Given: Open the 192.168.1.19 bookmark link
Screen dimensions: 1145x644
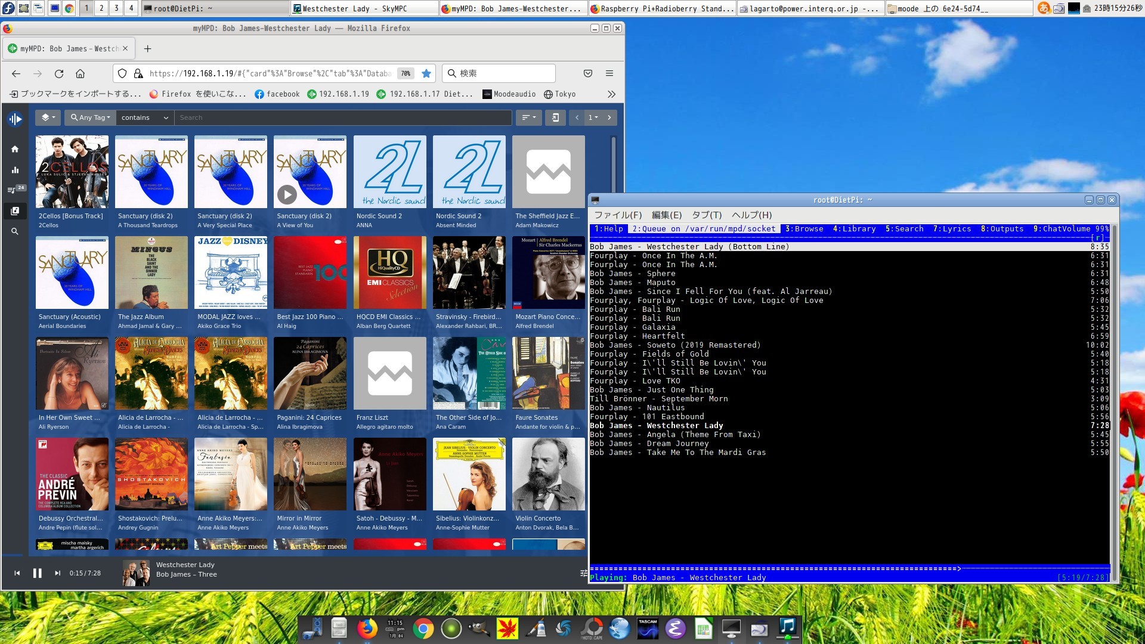Looking at the screenshot, I should pos(338,94).
